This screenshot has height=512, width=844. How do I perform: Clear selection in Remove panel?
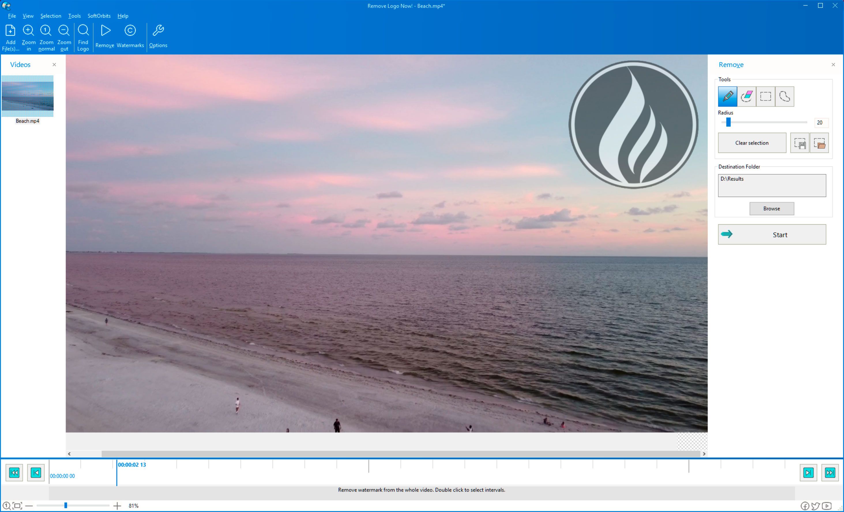click(x=752, y=143)
